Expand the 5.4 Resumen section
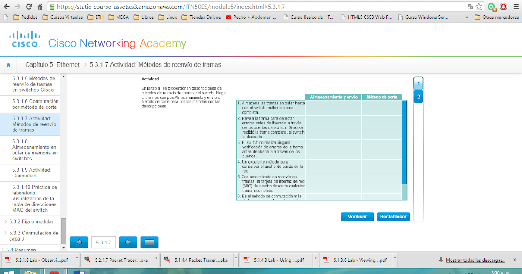The width and height of the screenshot is (522, 274). pyautogui.click(x=21, y=250)
